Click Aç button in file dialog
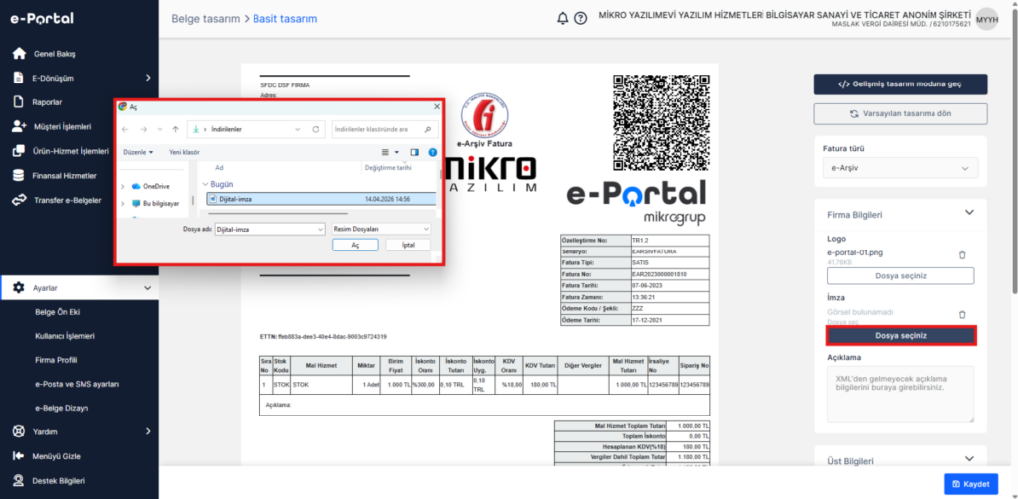Viewport: 1018px width, 499px height. [355, 246]
